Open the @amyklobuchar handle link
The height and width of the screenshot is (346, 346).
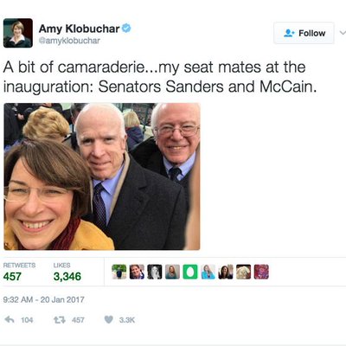pyautogui.click(x=69, y=41)
